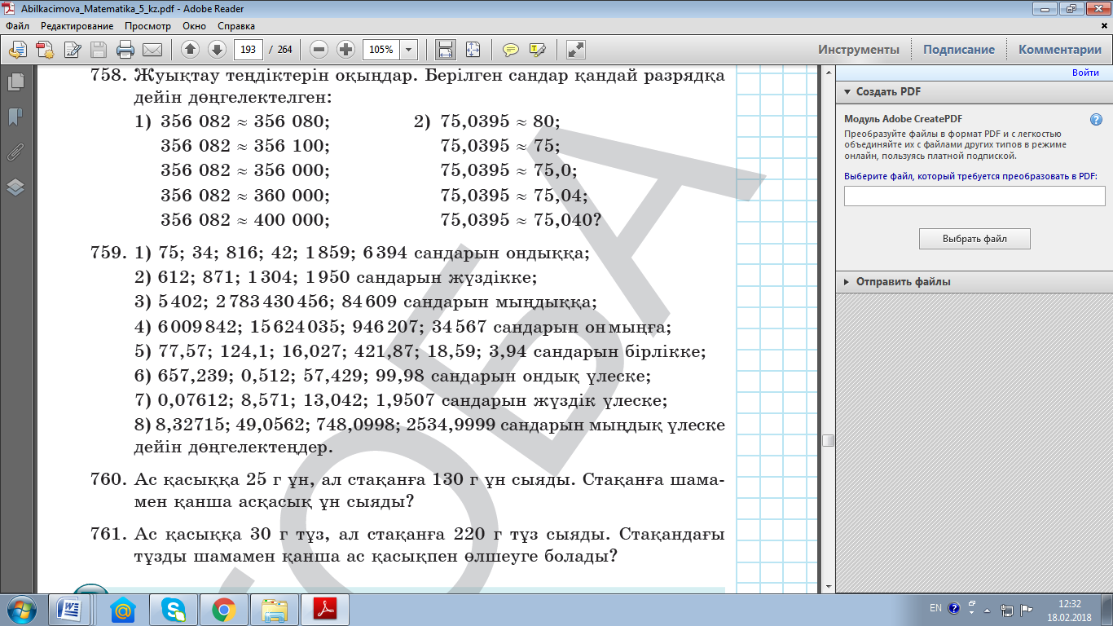The height and width of the screenshot is (626, 1113).
Task: Open the attachments paperclip panel
Action: [15, 152]
